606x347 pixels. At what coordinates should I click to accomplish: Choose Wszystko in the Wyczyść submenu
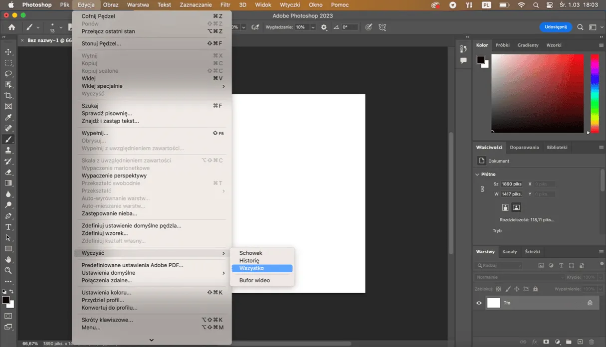coord(262,268)
